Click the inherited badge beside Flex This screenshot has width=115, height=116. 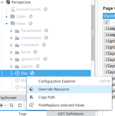(32, 73)
